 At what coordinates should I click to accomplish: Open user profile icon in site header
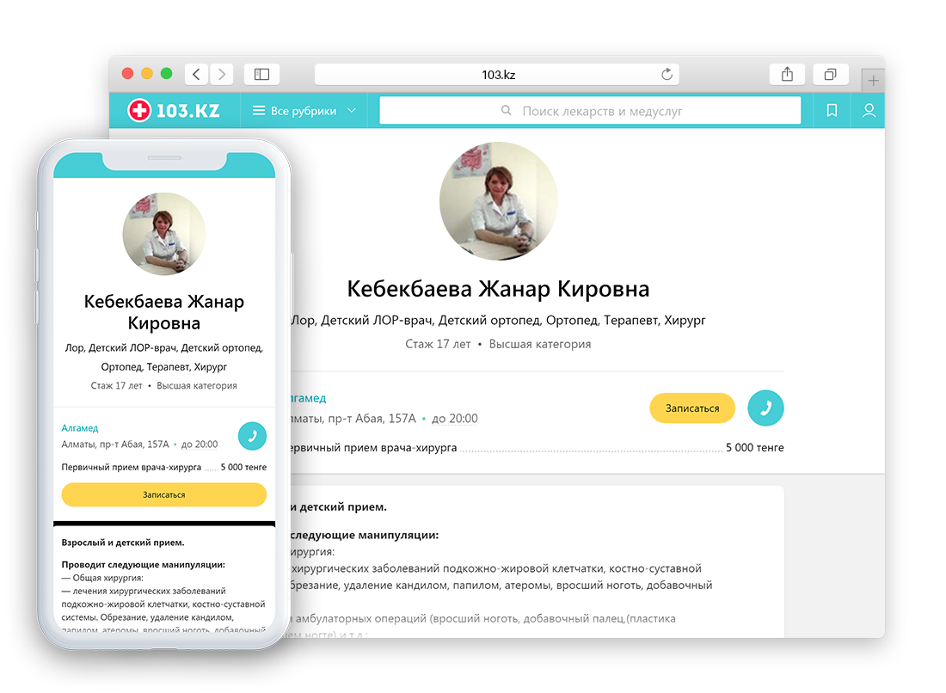pyautogui.click(x=869, y=110)
